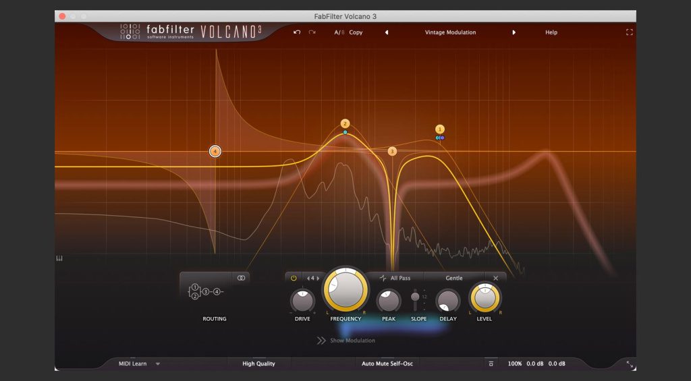Click the ROUTING label
691x381 pixels.
tap(215, 319)
